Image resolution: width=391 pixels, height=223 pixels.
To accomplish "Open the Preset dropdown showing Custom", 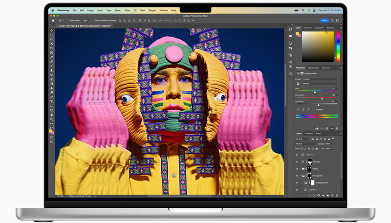I will click(x=320, y=79).
